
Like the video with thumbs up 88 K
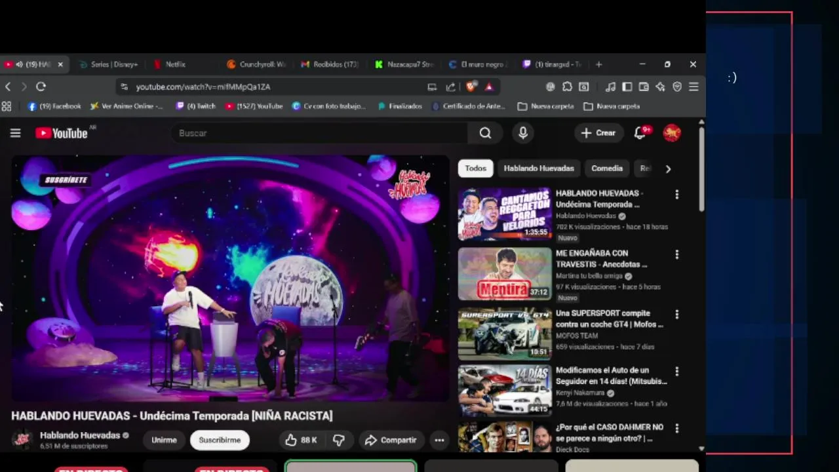[x=302, y=441]
